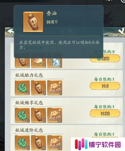Select the oil bottle 3 in 妖域助力礼包
Viewport: 125px width, 151px height.
pos(38,88)
